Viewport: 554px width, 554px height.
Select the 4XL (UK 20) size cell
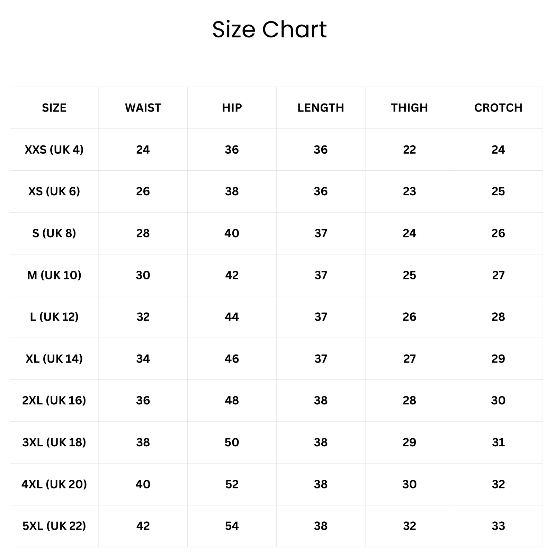click(x=54, y=484)
